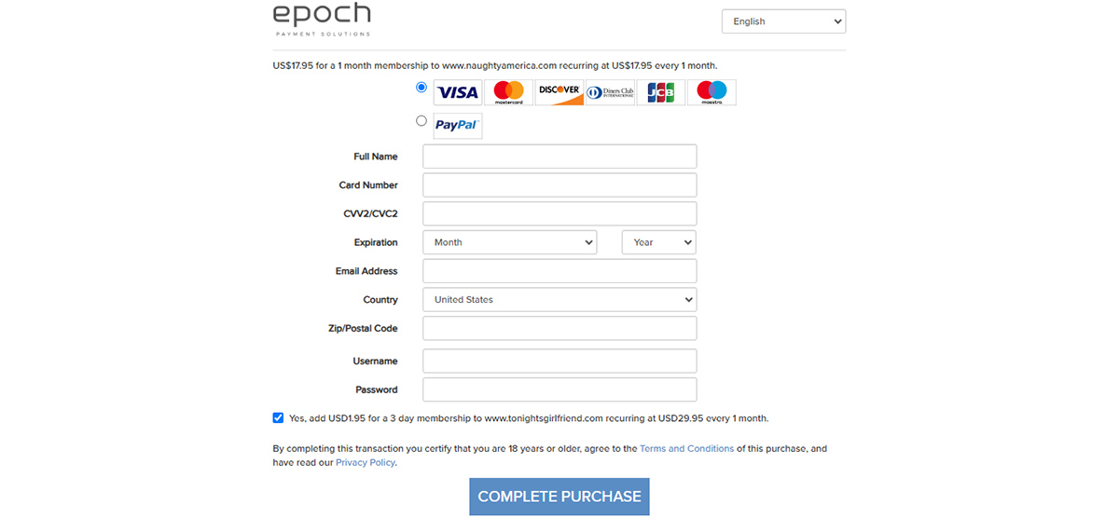
Task: Open the expiration Year dropdown
Action: tap(658, 242)
